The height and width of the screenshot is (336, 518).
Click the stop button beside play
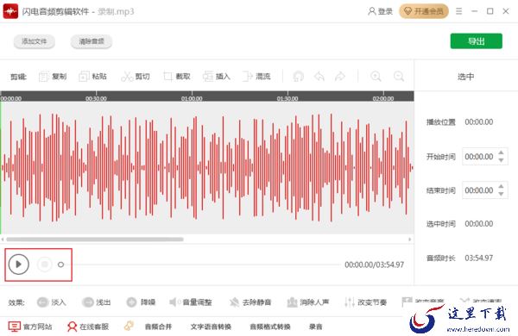pos(45,264)
